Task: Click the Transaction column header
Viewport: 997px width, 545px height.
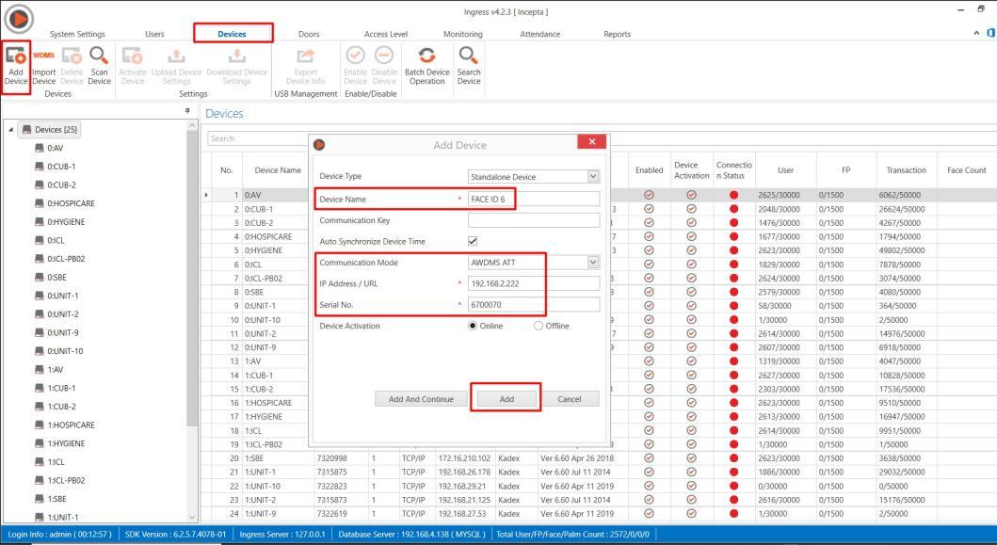Action: tap(906, 170)
